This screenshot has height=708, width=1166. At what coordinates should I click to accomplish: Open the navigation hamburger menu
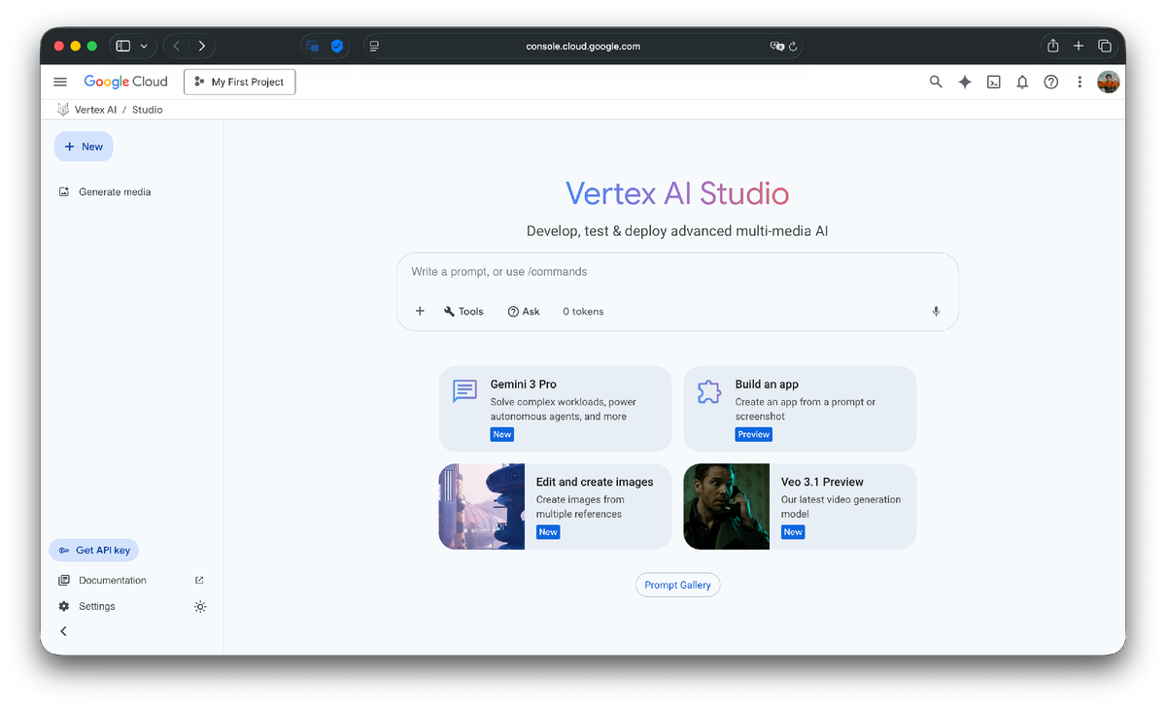pos(59,82)
